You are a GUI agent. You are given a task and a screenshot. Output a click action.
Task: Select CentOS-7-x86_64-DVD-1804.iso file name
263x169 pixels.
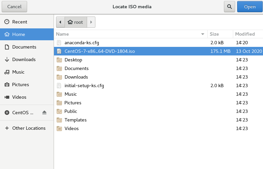click(x=100, y=51)
